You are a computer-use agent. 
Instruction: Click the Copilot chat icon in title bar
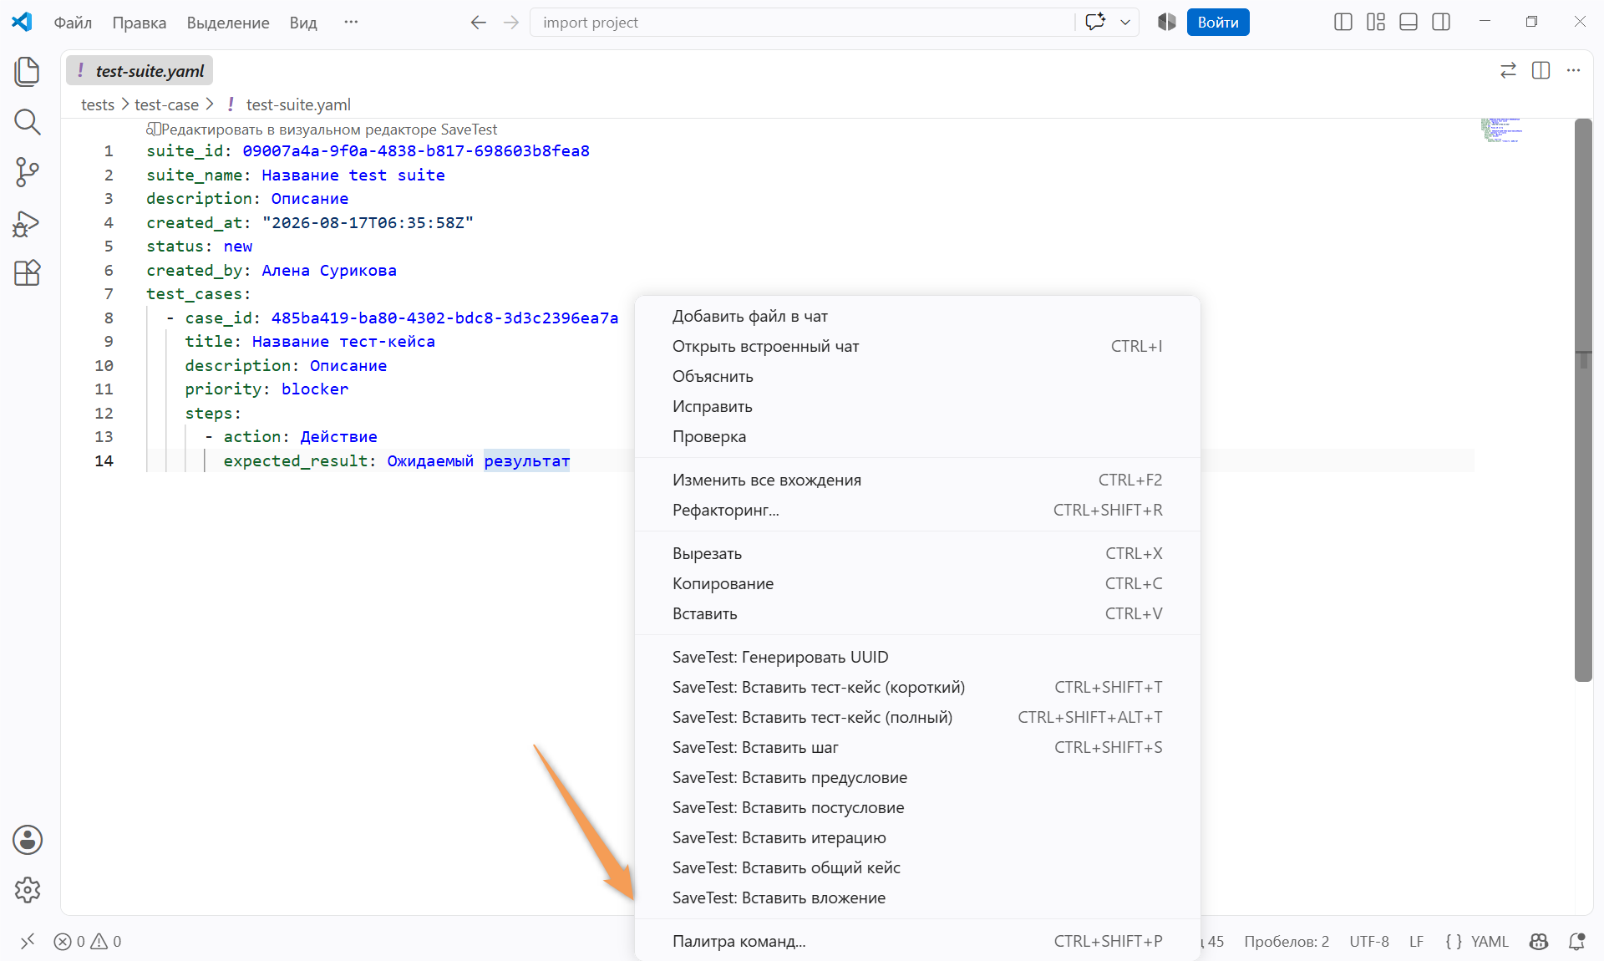click(x=1095, y=23)
